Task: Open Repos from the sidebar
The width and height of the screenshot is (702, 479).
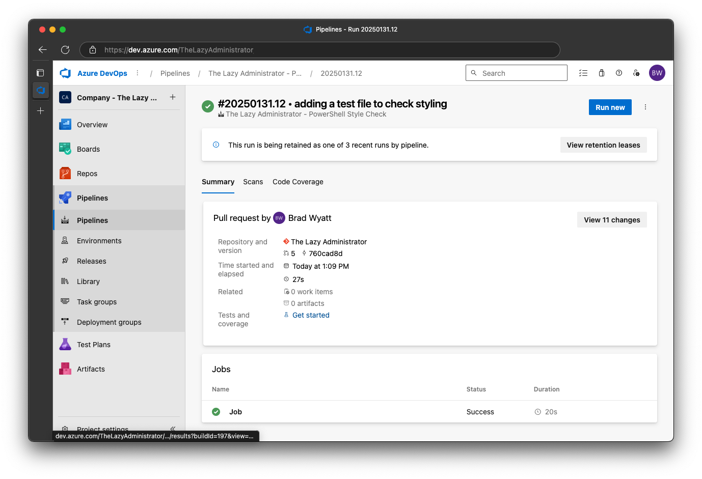Action: (87, 174)
